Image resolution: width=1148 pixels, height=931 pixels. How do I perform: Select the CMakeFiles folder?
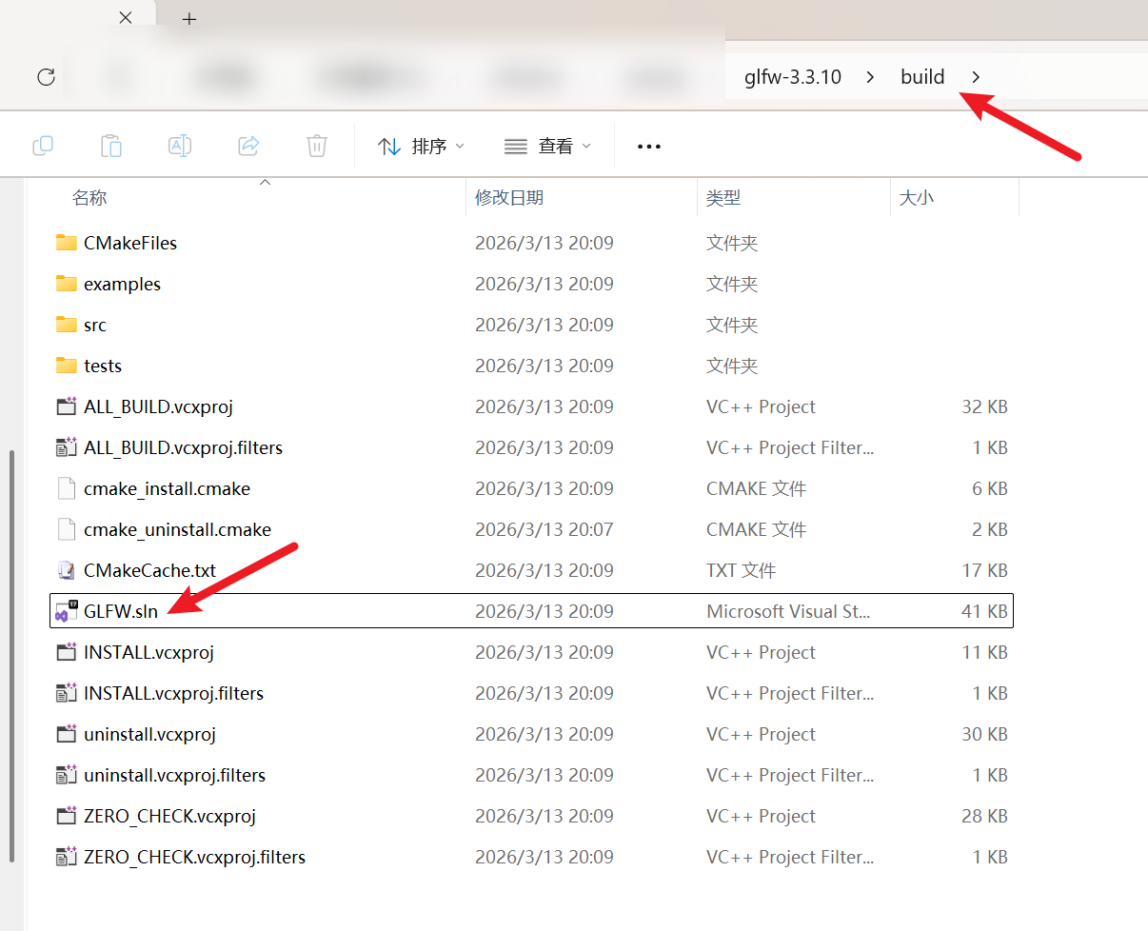click(129, 243)
